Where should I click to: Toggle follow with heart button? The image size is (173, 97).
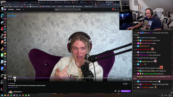(x=115, y=91)
